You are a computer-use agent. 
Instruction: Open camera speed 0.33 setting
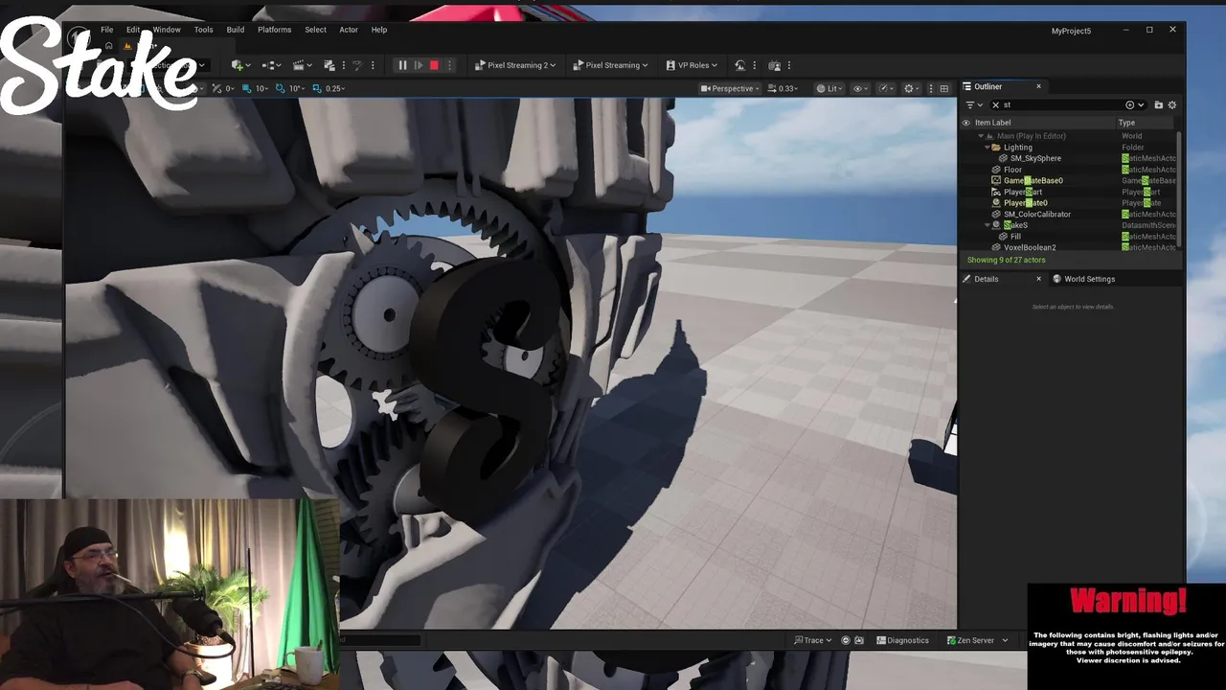[783, 88]
